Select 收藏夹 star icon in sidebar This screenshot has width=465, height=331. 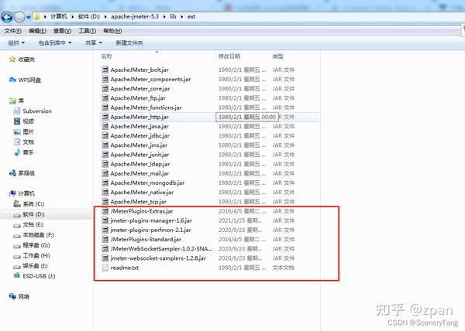coord(12,59)
